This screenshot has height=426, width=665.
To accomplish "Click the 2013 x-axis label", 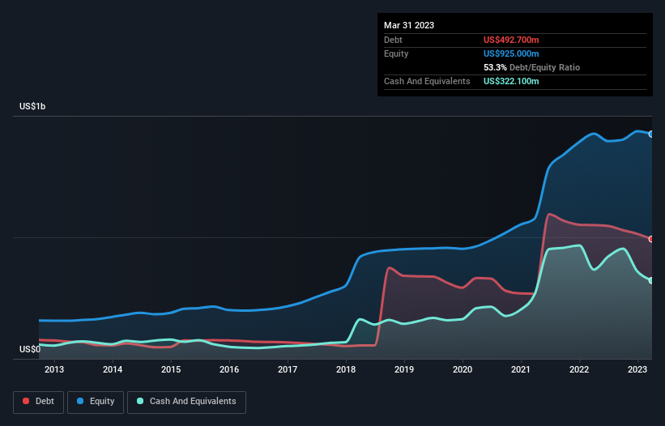I will (54, 369).
